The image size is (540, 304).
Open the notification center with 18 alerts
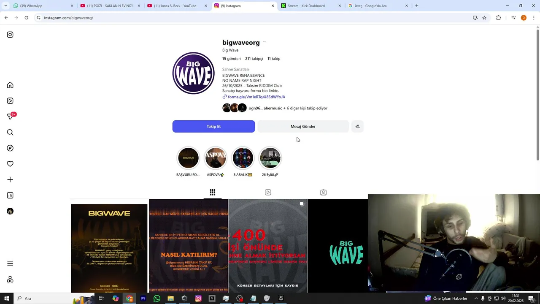[x=531, y=299]
